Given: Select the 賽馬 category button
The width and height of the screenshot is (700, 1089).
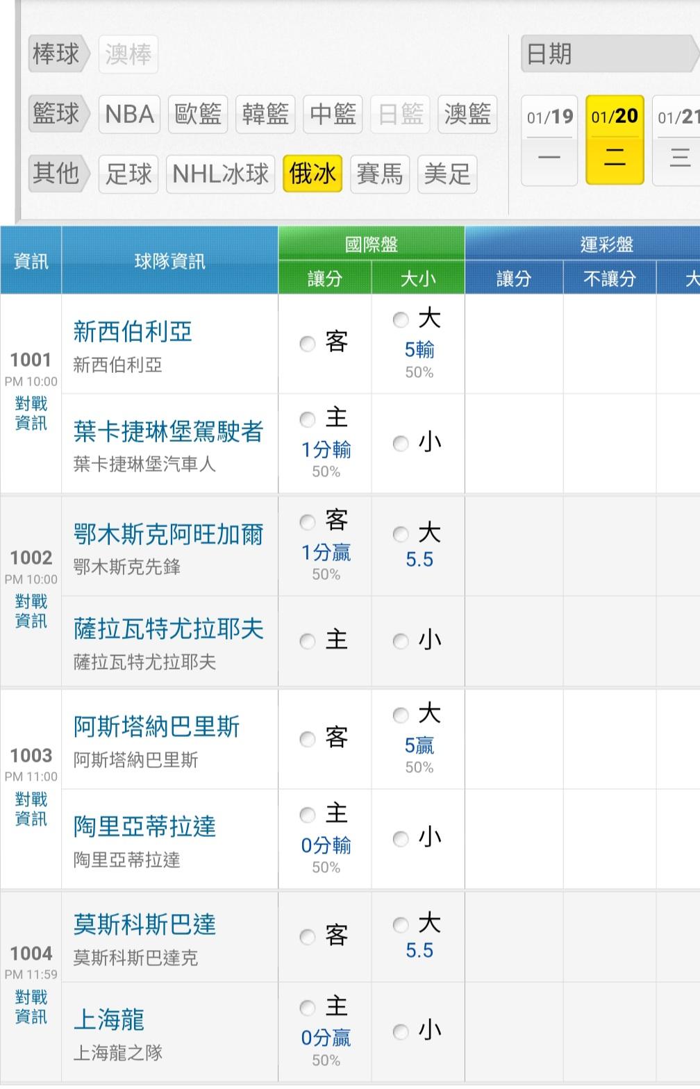Looking at the screenshot, I should click(x=379, y=174).
